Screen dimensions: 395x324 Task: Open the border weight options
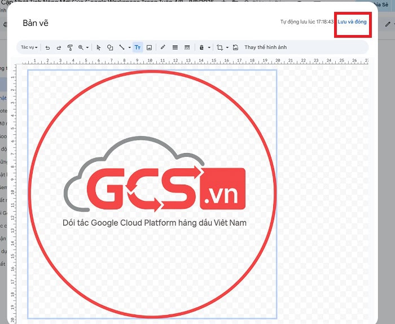click(x=175, y=47)
